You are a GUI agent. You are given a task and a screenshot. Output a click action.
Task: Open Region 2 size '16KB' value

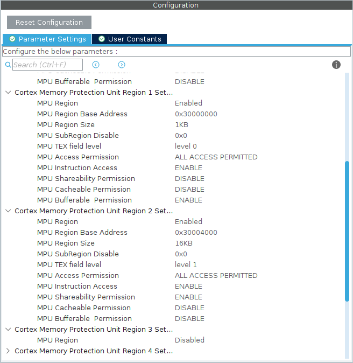(183, 243)
